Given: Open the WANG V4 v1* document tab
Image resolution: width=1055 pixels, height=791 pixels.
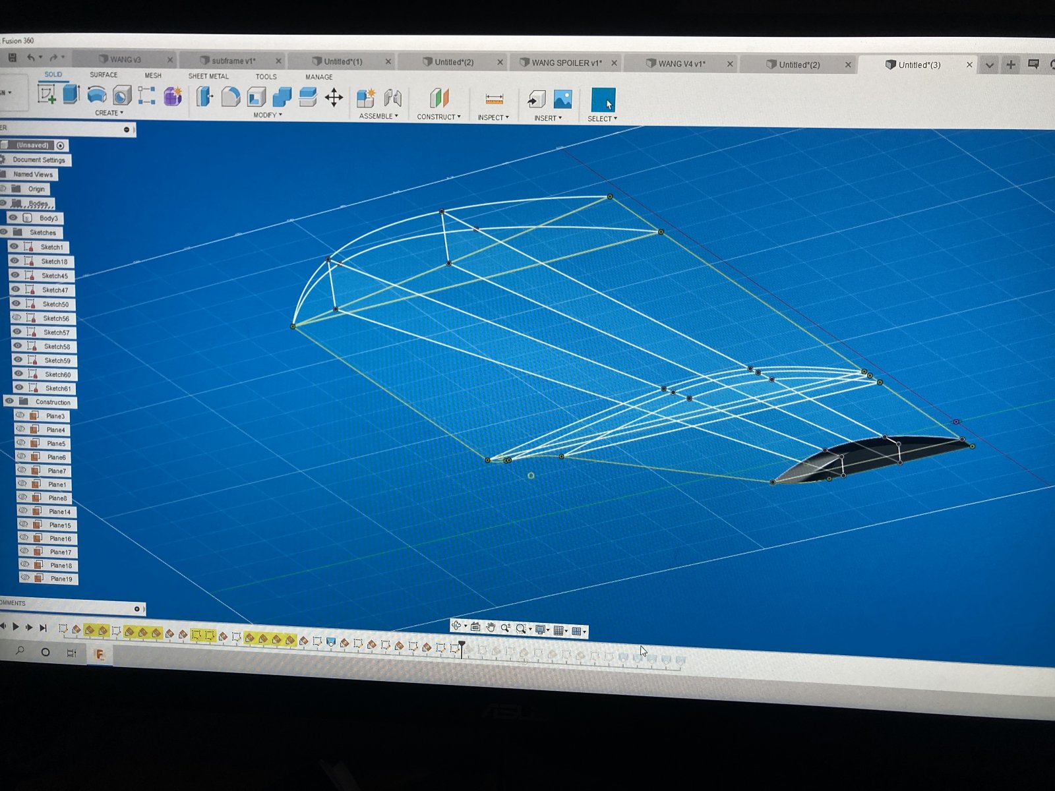Looking at the screenshot, I should 682,63.
